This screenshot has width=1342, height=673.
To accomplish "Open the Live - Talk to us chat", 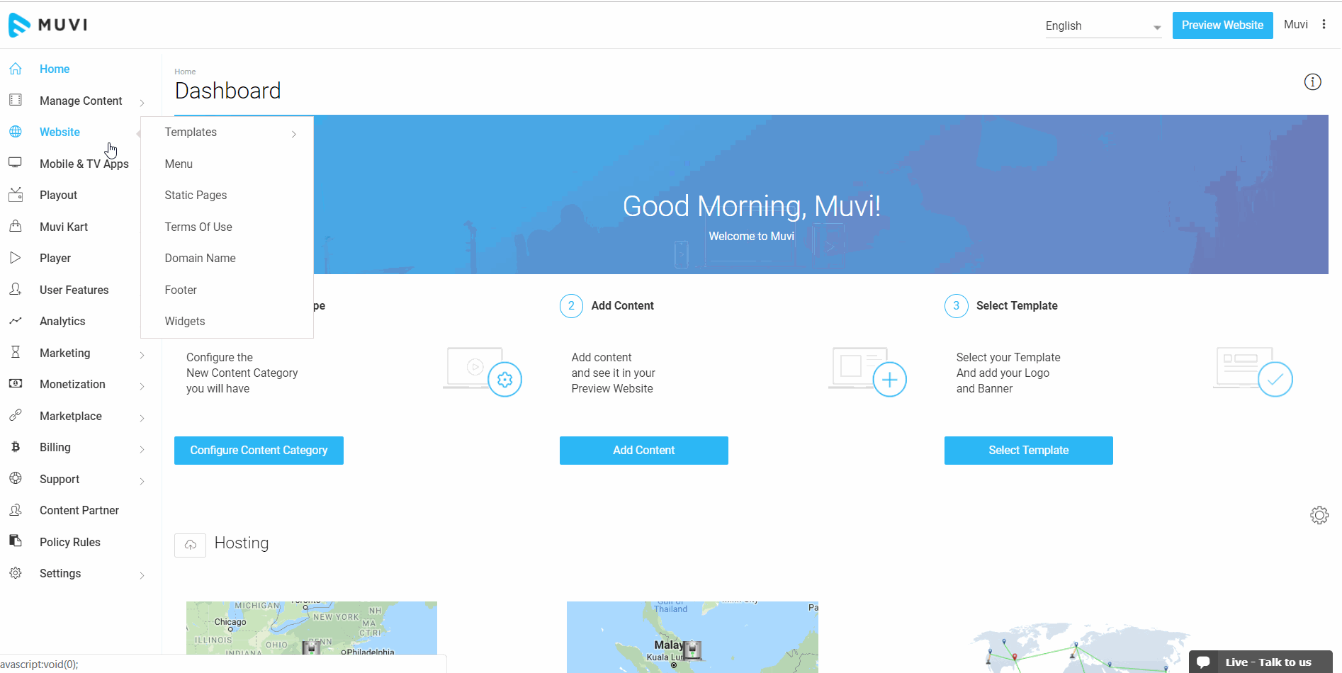I will click(1260, 662).
